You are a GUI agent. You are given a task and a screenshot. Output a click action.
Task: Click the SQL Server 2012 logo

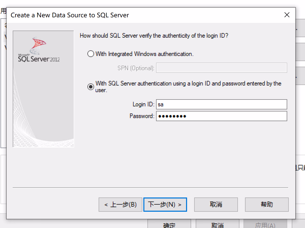pos(39,50)
